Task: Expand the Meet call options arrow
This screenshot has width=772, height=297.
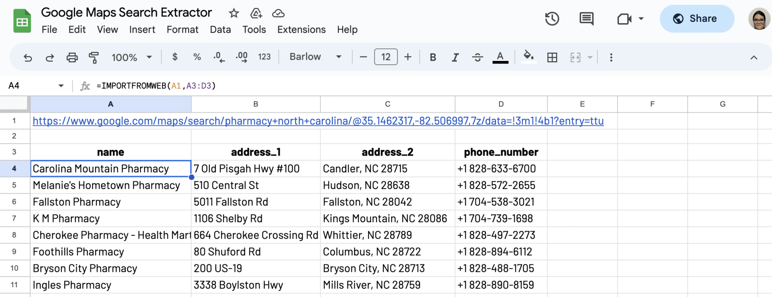Action: click(x=641, y=19)
